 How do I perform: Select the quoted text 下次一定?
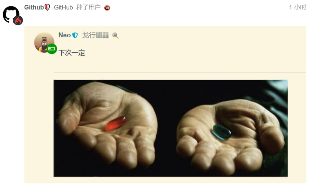[72, 53]
